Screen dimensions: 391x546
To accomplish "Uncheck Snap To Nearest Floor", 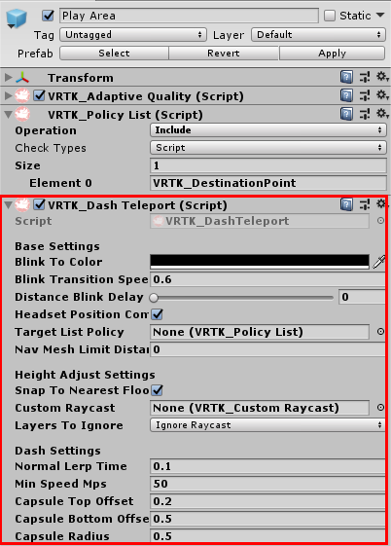I will (x=158, y=390).
